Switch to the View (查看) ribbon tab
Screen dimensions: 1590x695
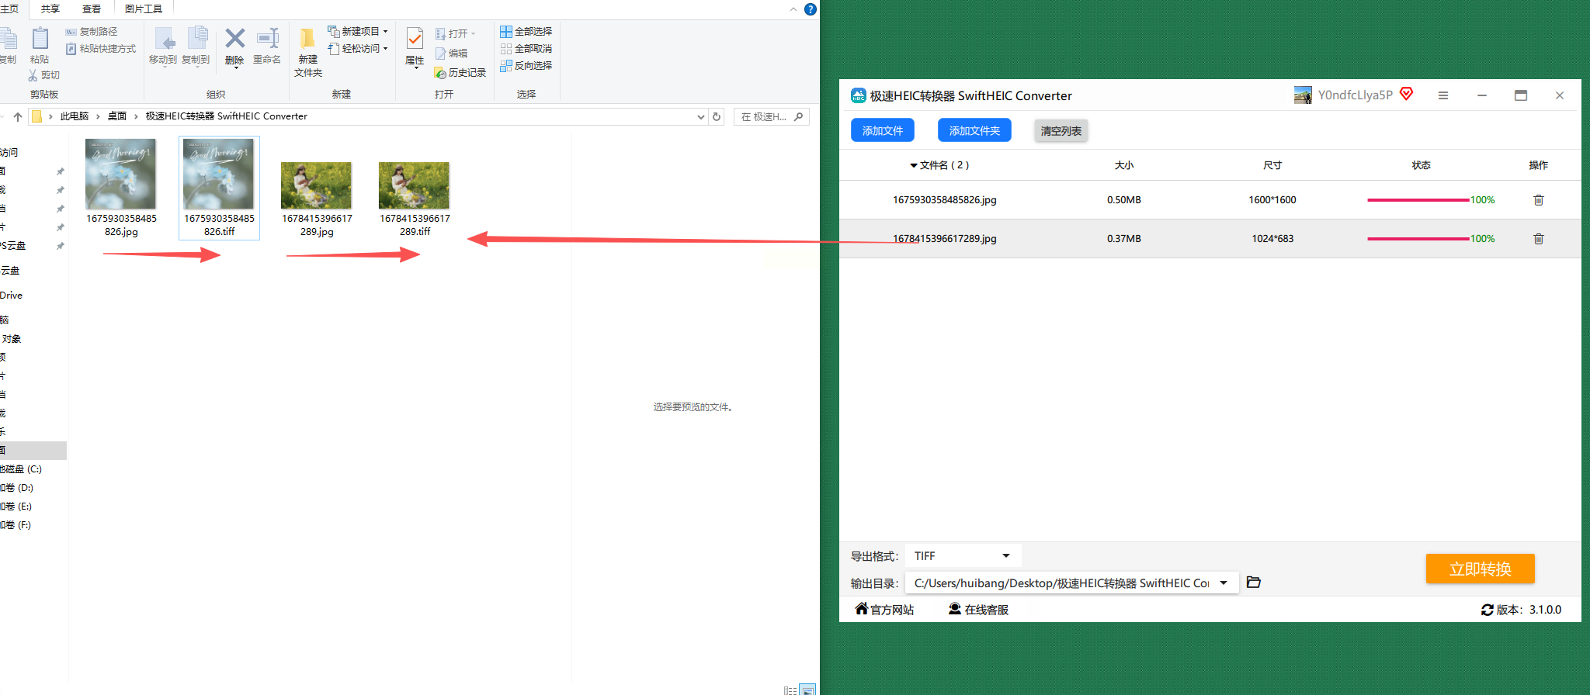92,9
